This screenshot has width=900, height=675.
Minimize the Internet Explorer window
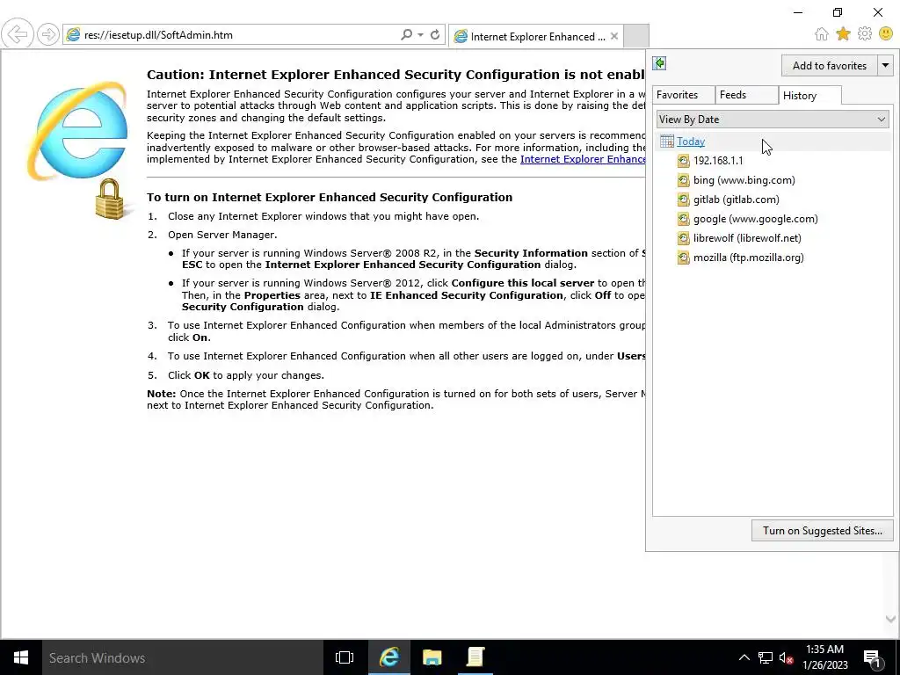798,12
